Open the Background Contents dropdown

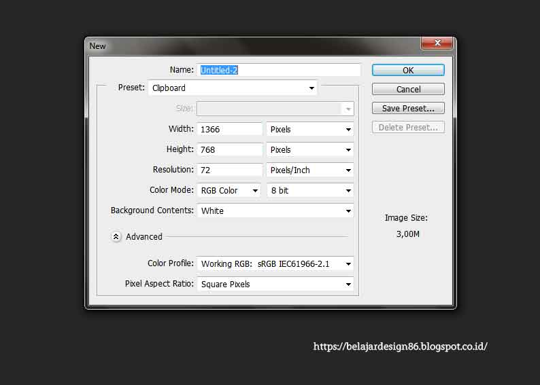coord(275,210)
